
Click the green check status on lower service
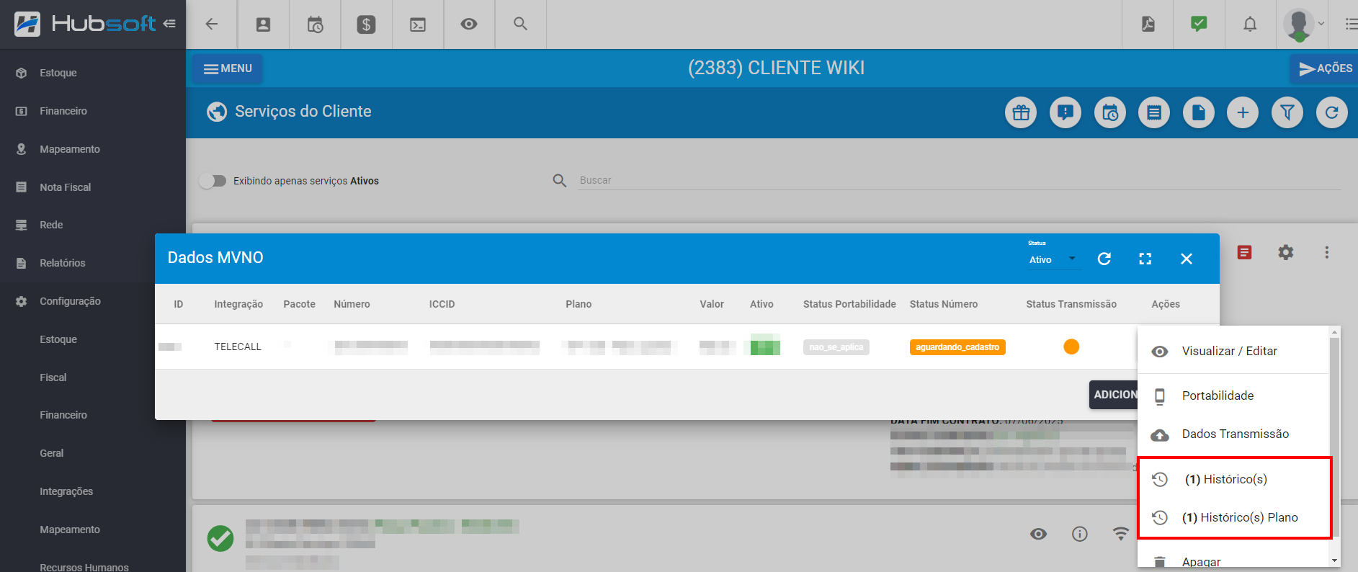220,538
